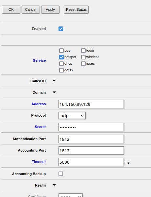Enable the wireless service checkbox
The height and width of the screenshot is (197, 151).
[83, 57]
